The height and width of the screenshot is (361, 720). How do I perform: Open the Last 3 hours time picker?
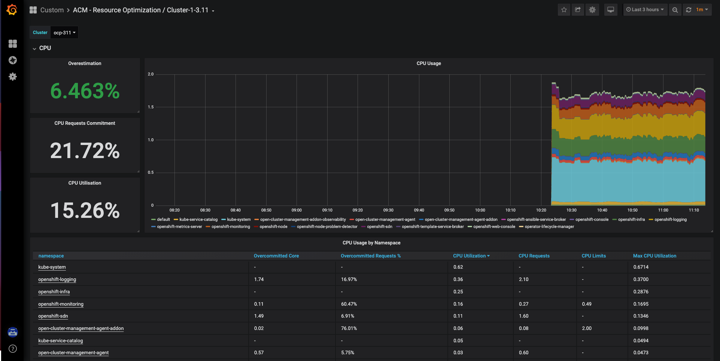point(645,10)
